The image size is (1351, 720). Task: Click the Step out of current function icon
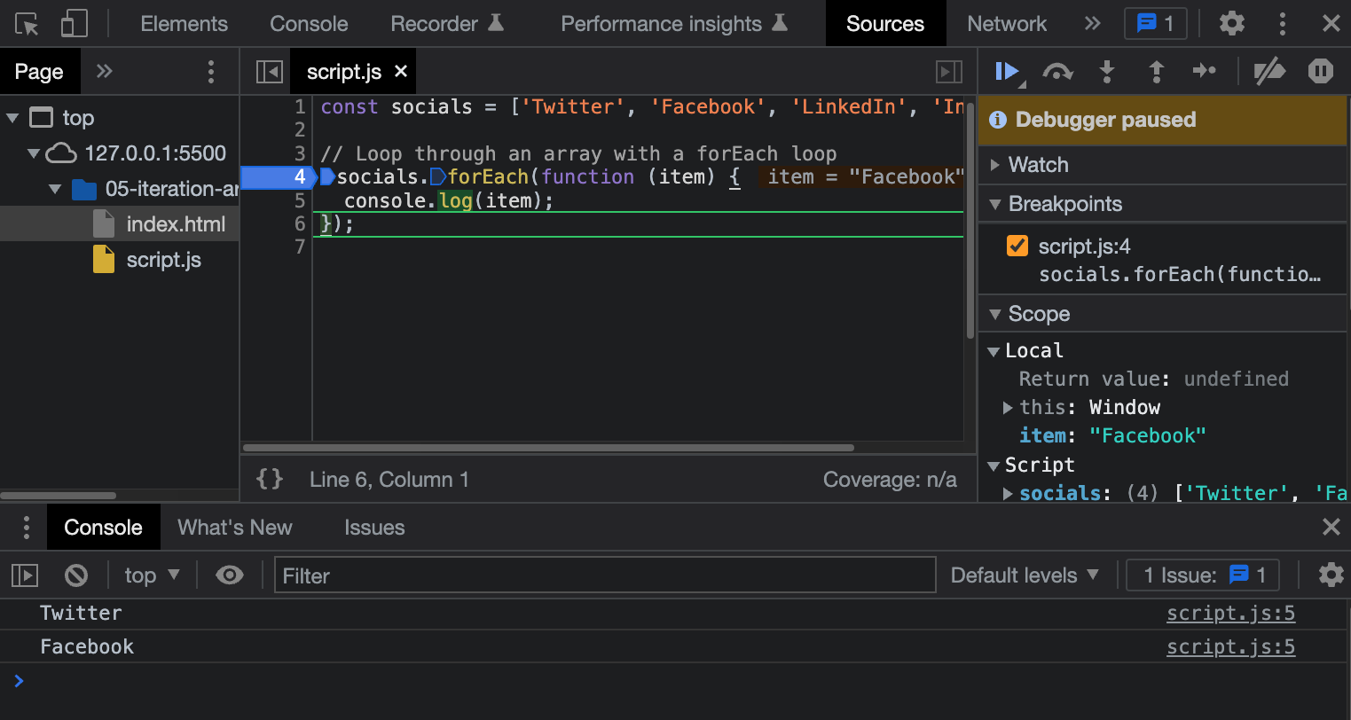tap(1156, 71)
